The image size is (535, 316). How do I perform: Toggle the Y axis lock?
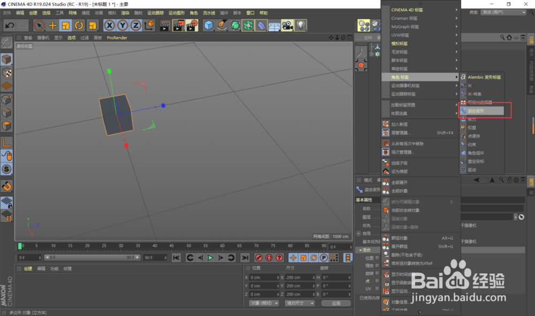[123, 25]
